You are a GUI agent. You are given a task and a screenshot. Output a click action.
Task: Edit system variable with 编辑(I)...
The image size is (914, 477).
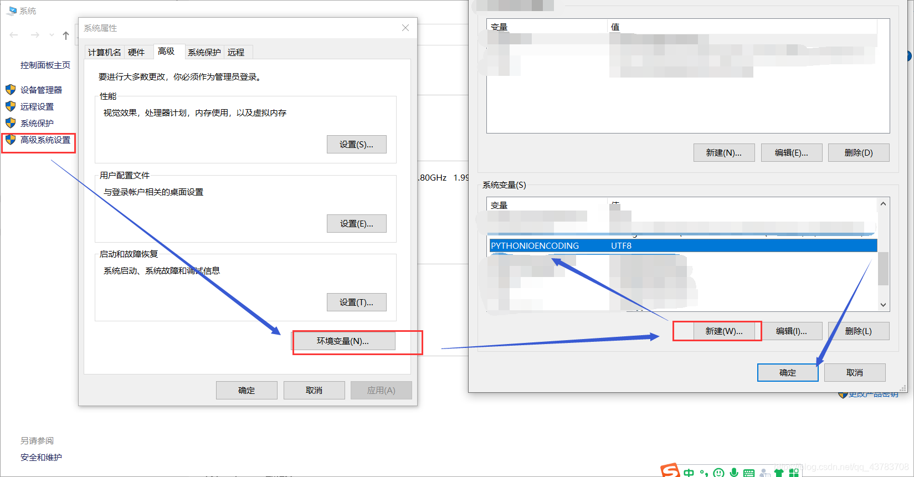tap(792, 331)
